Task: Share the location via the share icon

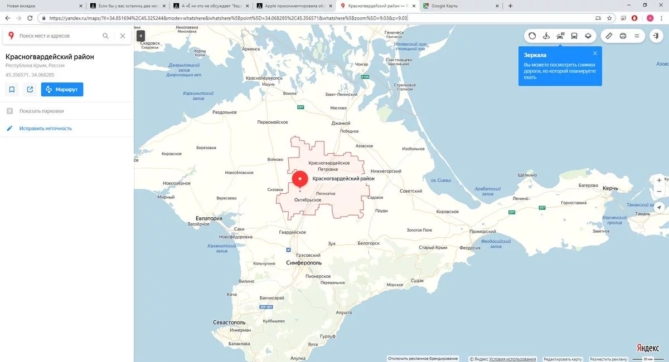Action: [x=30, y=89]
